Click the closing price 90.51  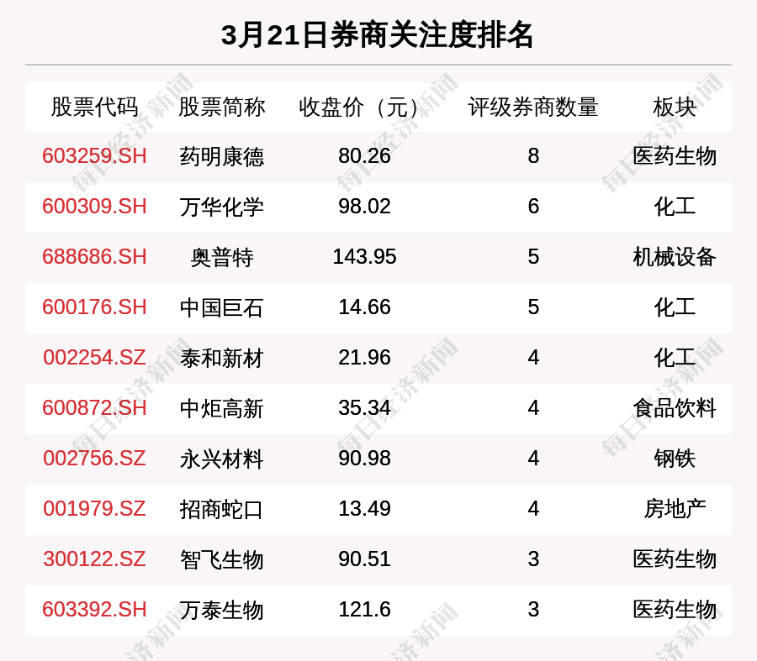tap(364, 559)
